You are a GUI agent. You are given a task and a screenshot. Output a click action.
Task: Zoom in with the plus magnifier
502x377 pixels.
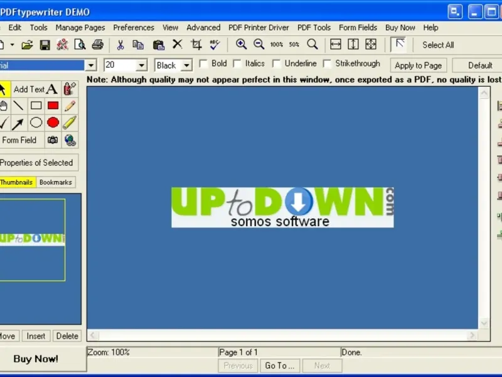tap(241, 44)
